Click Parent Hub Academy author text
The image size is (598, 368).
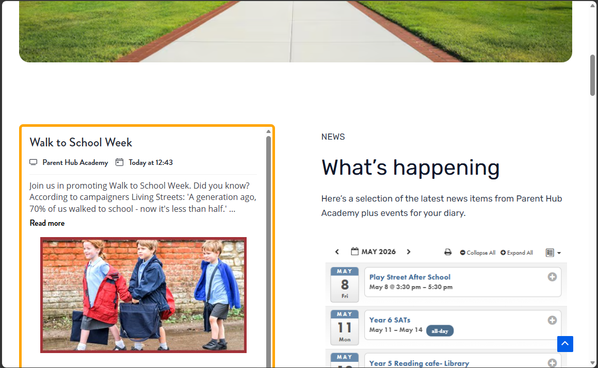(75, 162)
